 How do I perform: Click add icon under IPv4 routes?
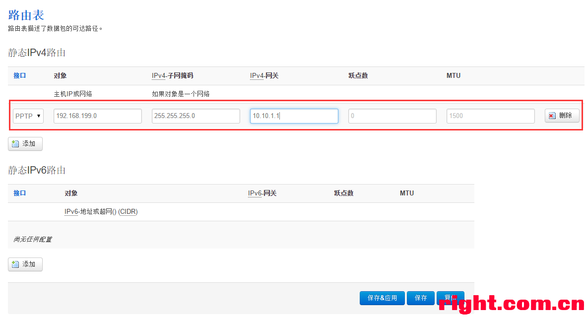15,143
